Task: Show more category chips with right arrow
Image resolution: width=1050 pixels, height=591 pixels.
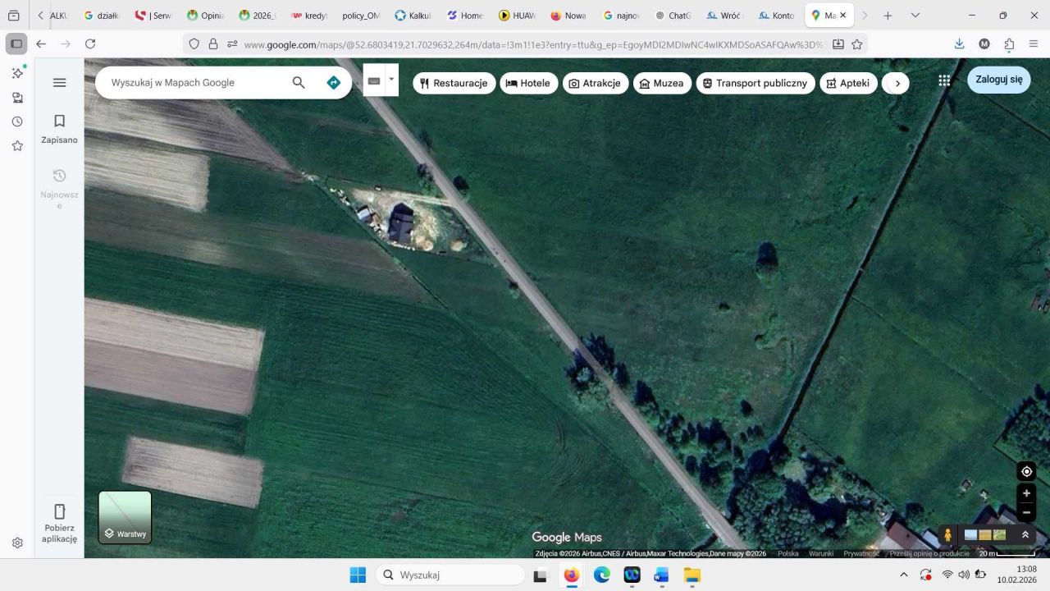Action: tap(897, 83)
